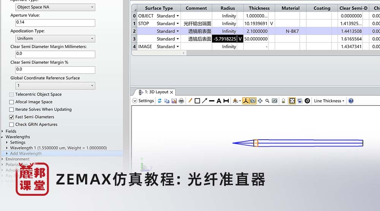Select the pencil annotation tool

[x=190, y=101]
